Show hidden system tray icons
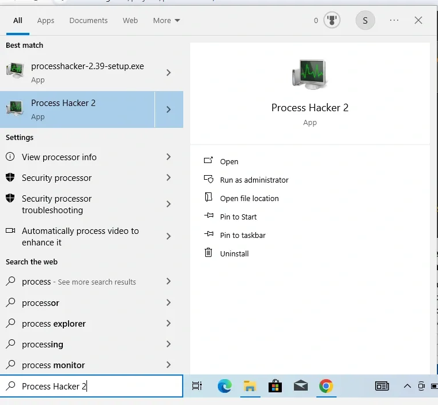The width and height of the screenshot is (438, 405). (x=407, y=386)
